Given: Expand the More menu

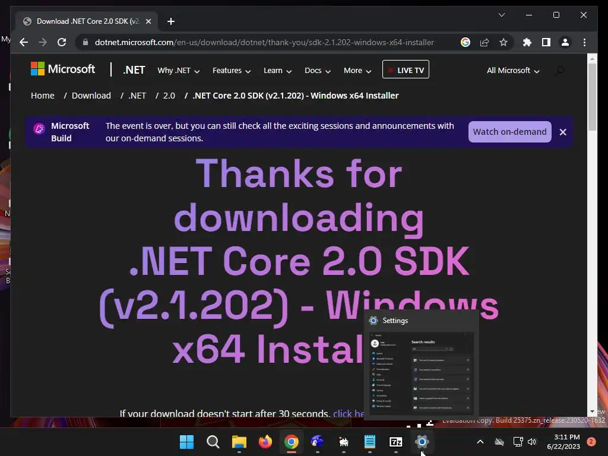Looking at the screenshot, I should (357, 71).
